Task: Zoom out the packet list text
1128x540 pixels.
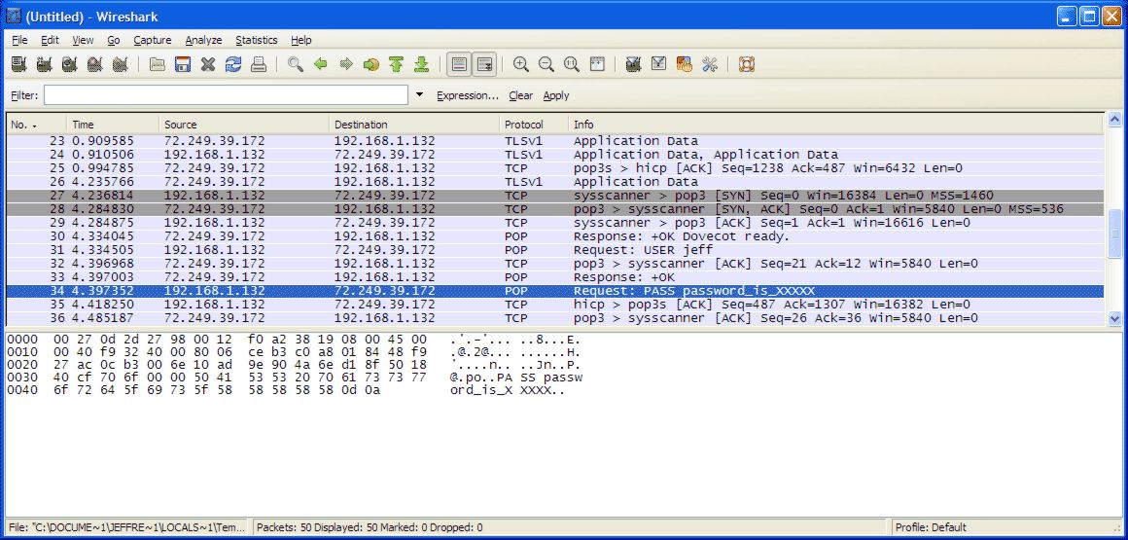Action: click(x=546, y=65)
